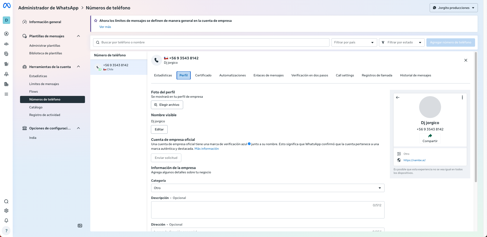Switch to the Certificado tab

(203, 75)
